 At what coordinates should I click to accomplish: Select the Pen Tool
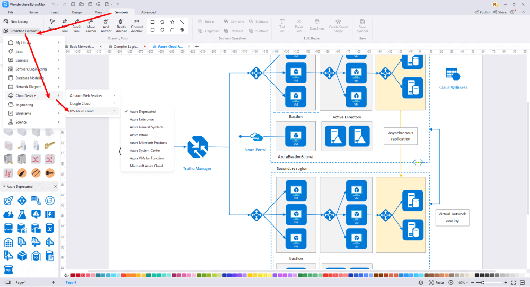(x=65, y=25)
